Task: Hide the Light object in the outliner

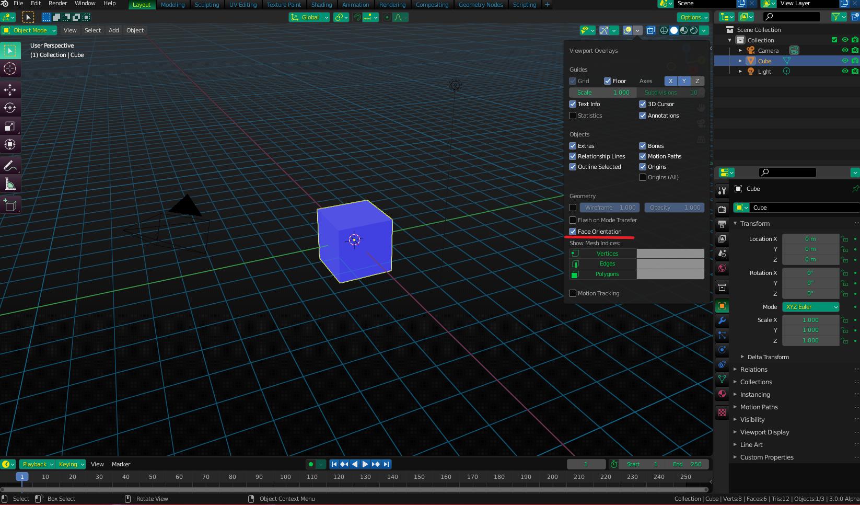Action: [x=845, y=72]
